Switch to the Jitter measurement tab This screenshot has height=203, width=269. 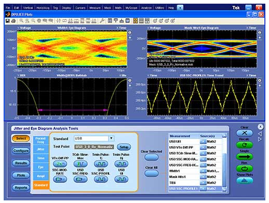coord(41,149)
